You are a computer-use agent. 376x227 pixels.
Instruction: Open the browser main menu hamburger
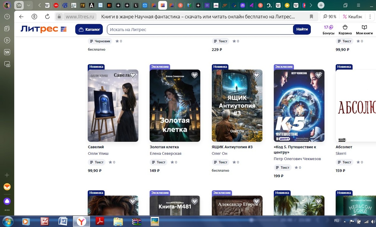point(358,5)
